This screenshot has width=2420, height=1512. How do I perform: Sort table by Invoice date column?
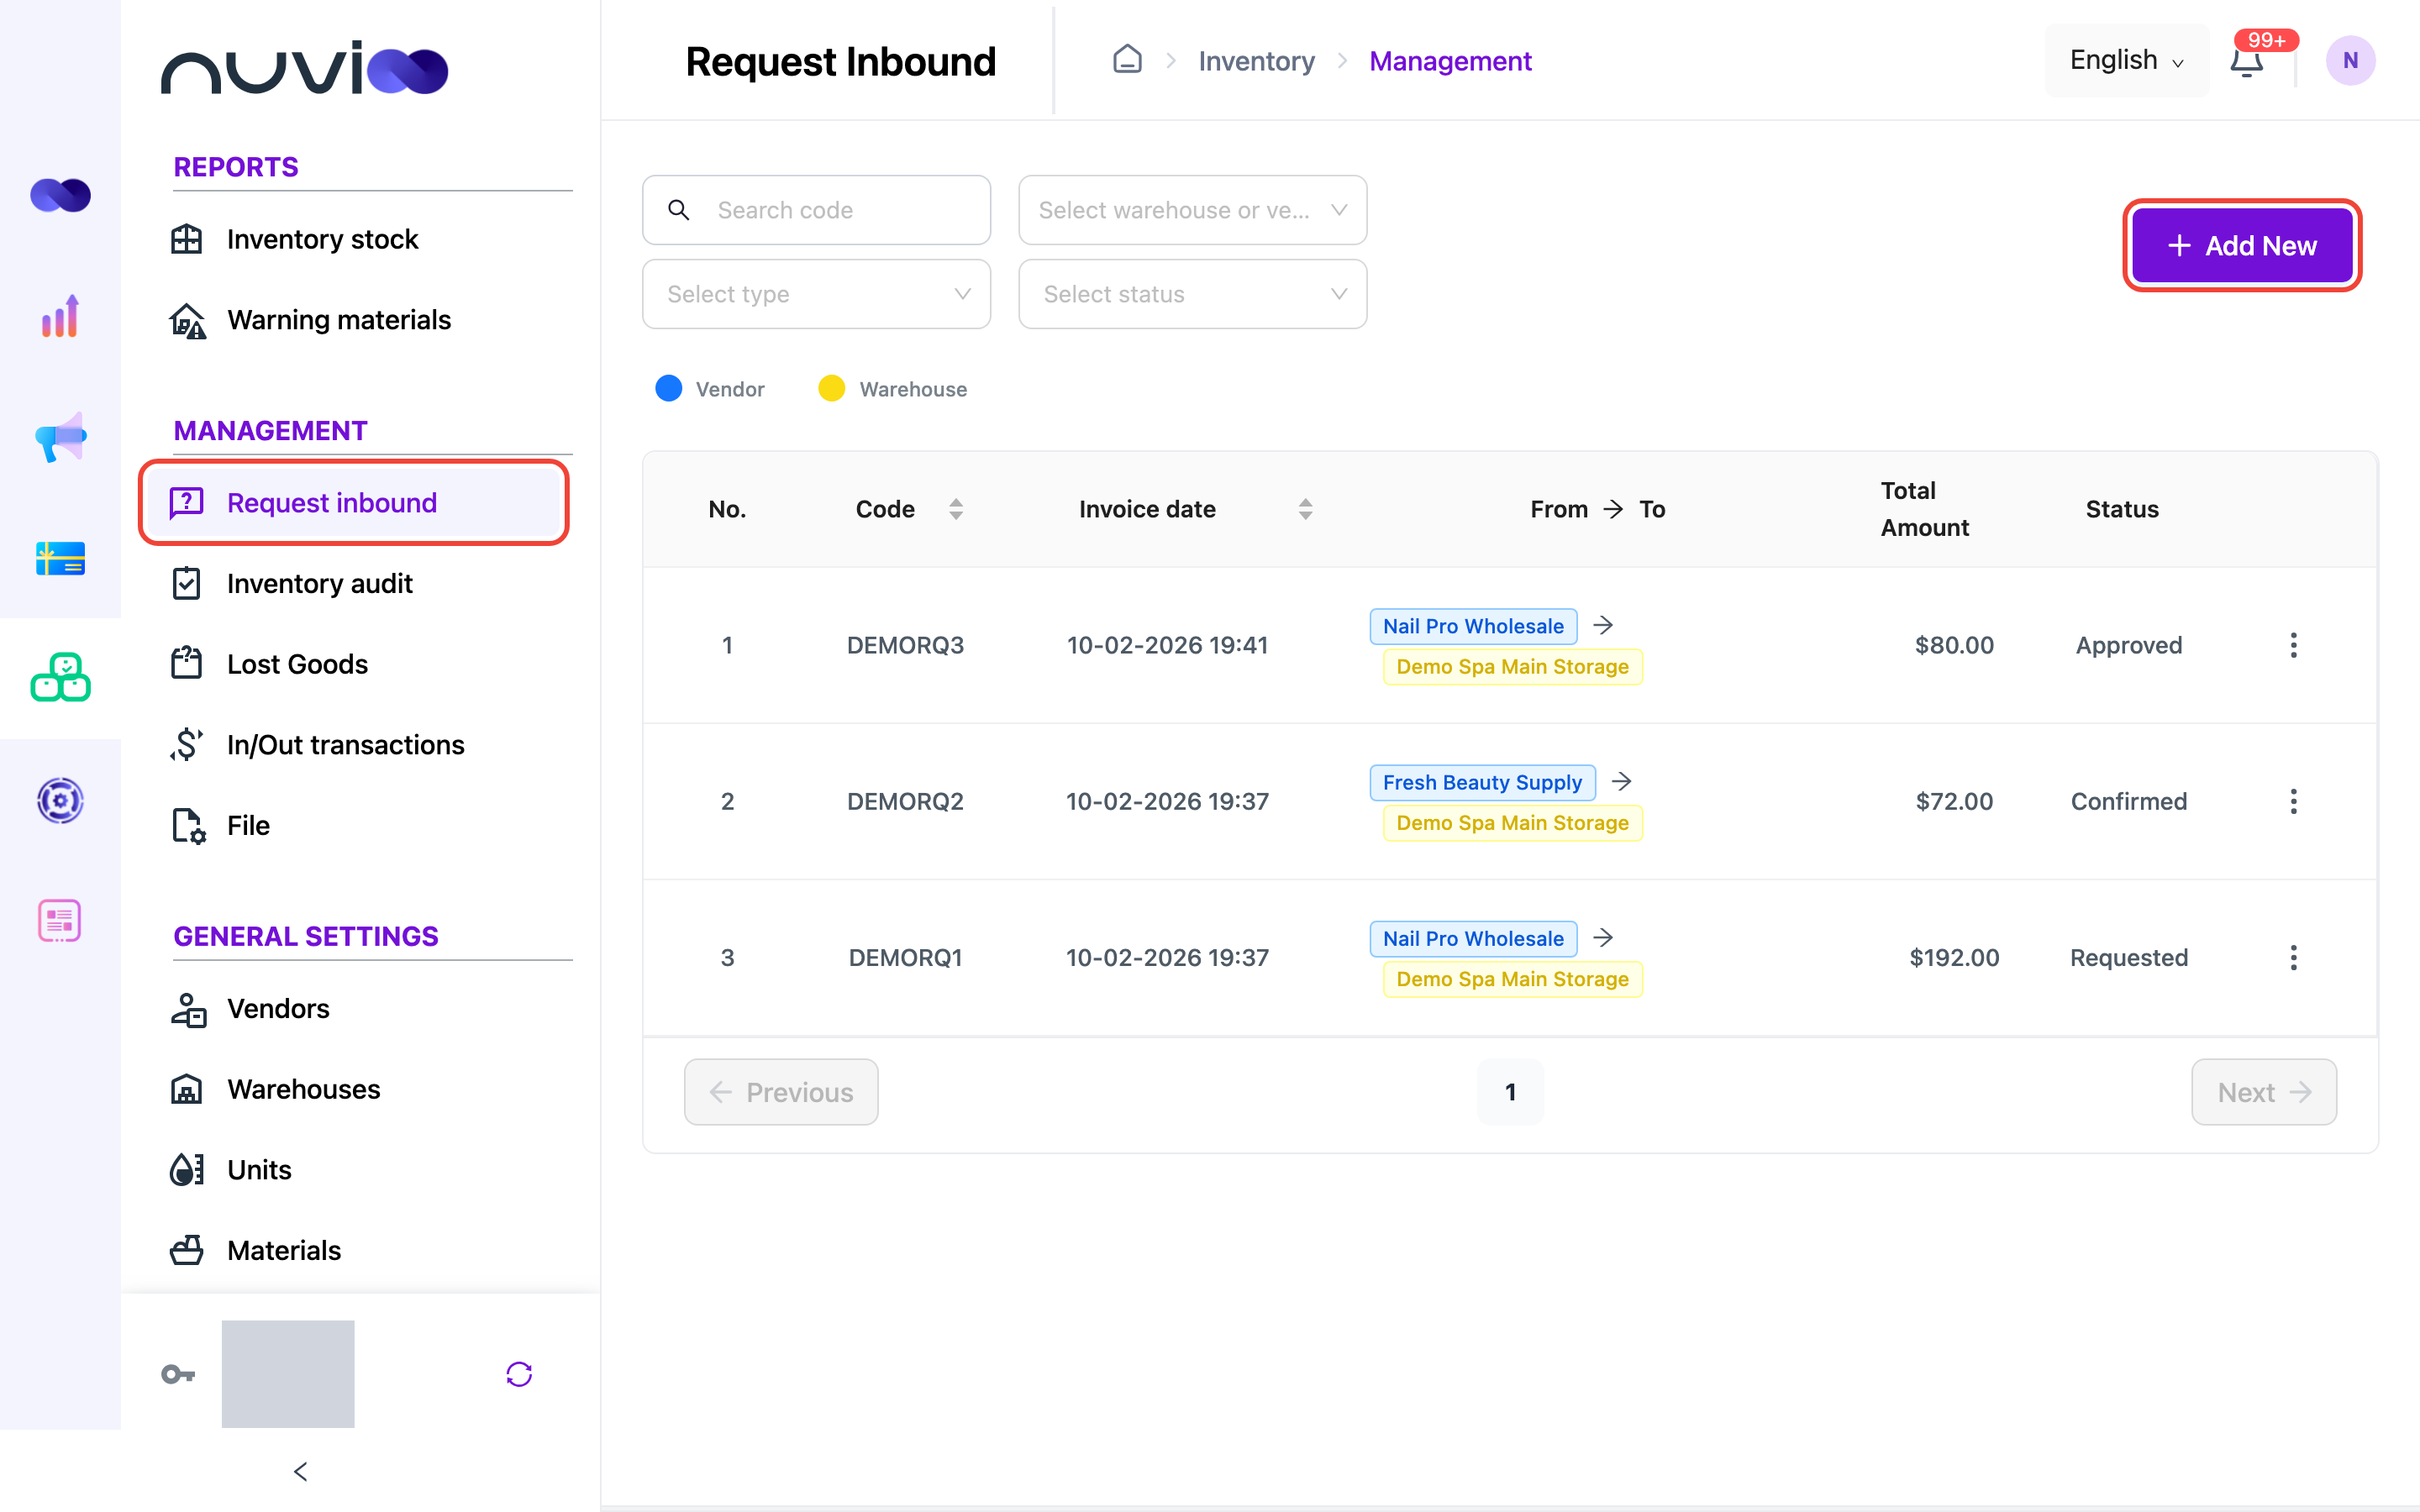coord(1305,509)
